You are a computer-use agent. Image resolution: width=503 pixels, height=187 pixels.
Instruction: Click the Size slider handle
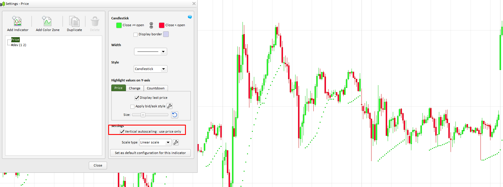click(x=143, y=115)
